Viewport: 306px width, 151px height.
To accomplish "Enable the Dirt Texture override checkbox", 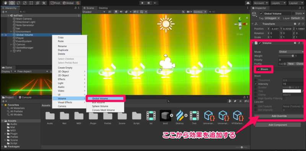I will 256,106.
